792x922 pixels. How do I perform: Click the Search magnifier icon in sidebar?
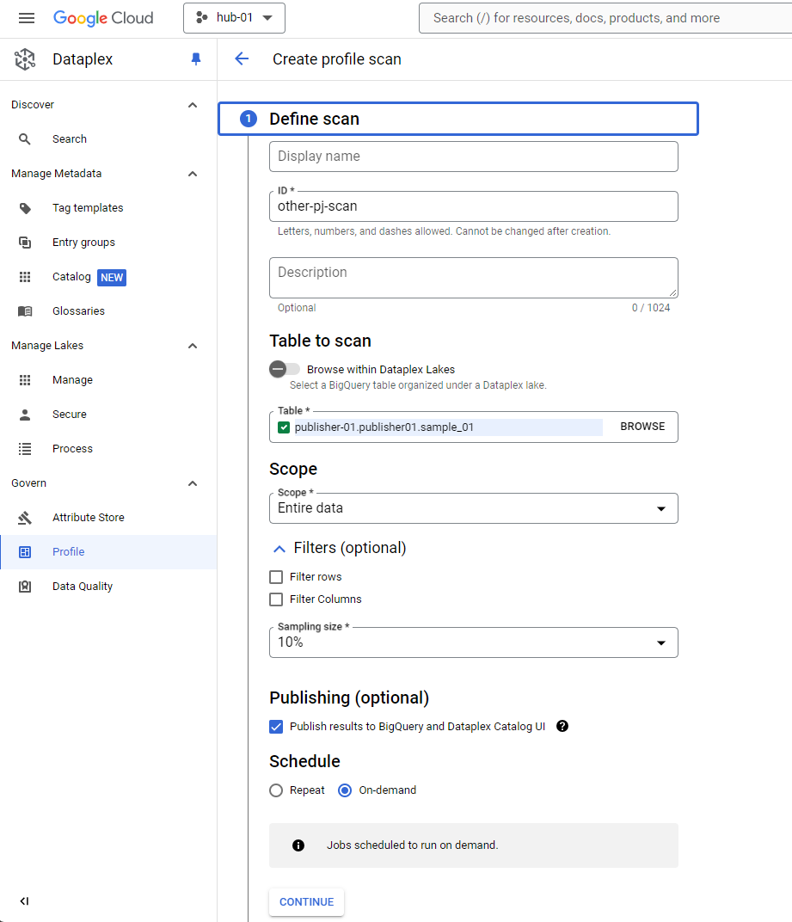(25, 139)
